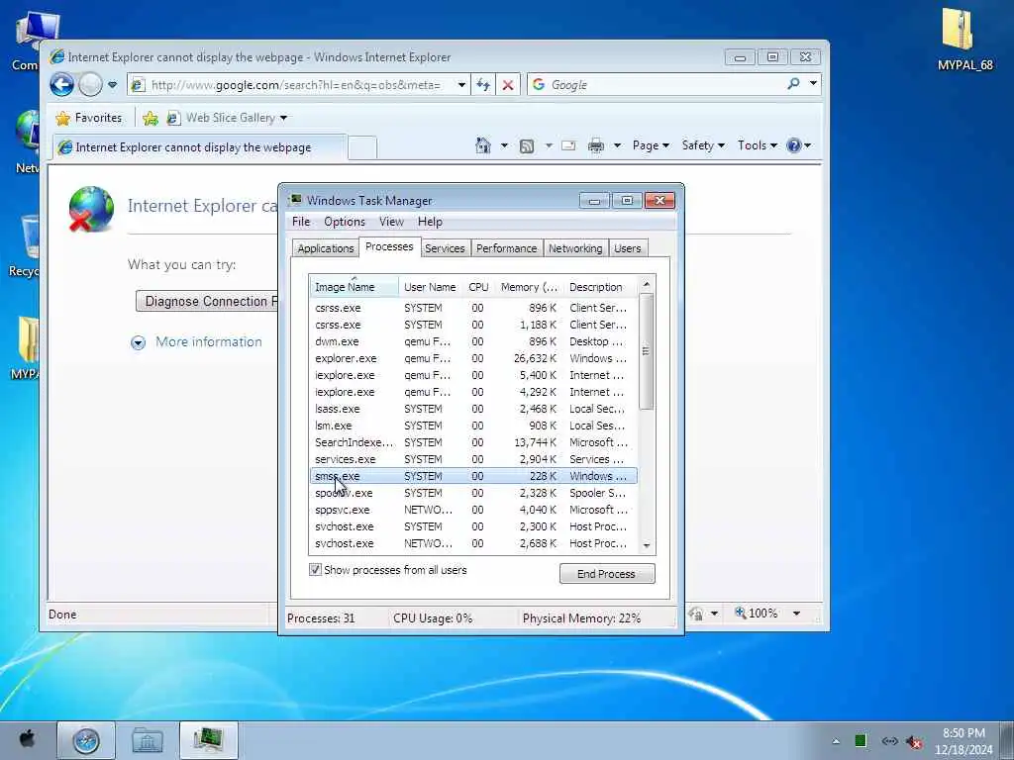The height and width of the screenshot is (760, 1014).
Task: Open the recent pages dropdown arrow
Action: (113, 85)
